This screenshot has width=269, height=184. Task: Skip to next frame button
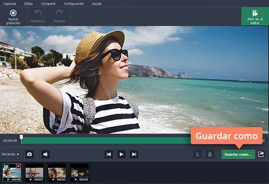[x=134, y=154]
